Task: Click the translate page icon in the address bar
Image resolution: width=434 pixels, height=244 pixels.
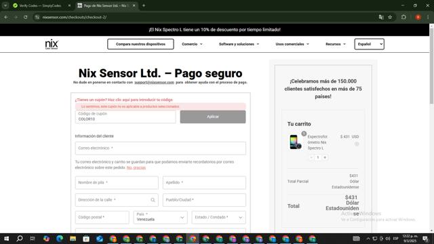Action: [381, 17]
